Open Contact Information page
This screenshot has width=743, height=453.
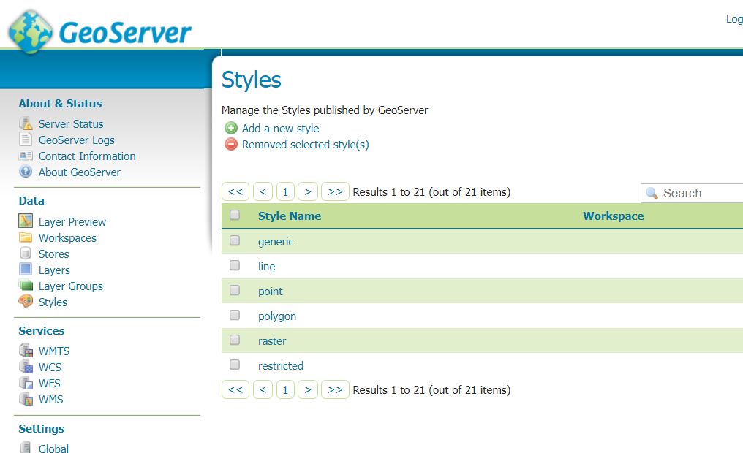[87, 156]
